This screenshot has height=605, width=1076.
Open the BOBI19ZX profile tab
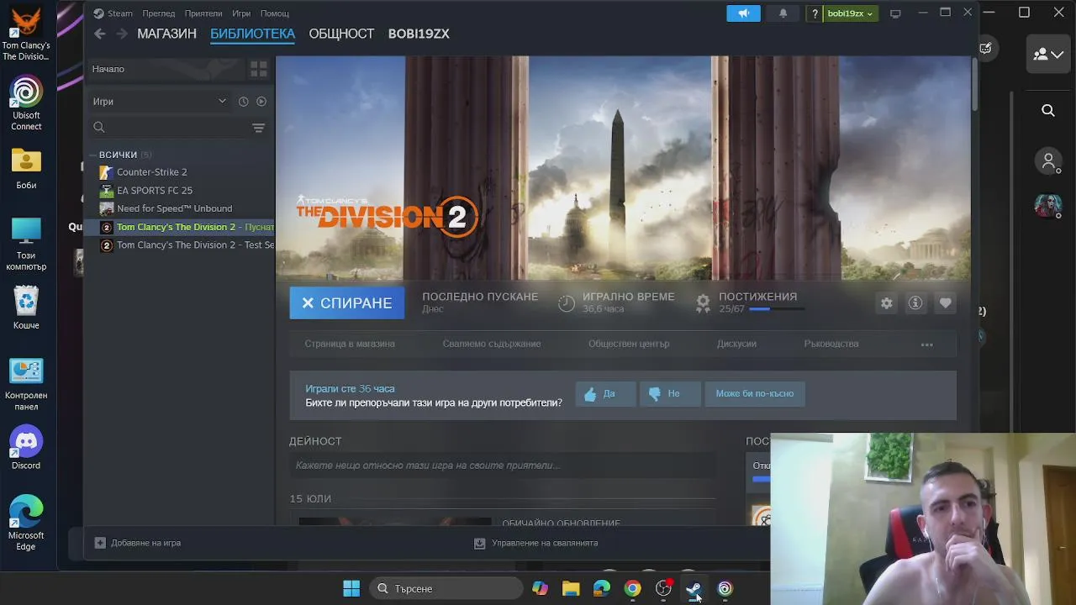pyautogui.click(x=419, y=34)
